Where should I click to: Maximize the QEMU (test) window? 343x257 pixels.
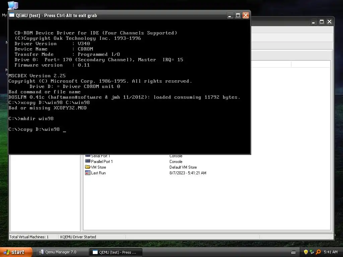point(238,15)
